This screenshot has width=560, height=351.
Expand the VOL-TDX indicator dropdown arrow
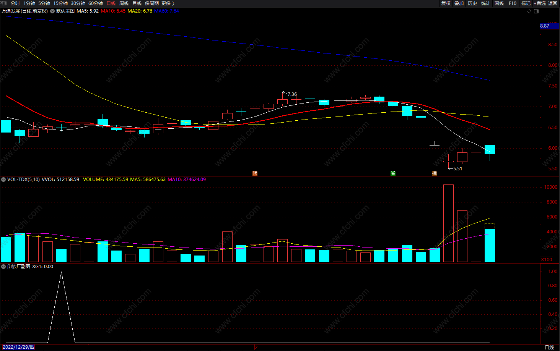coord(3,179)
